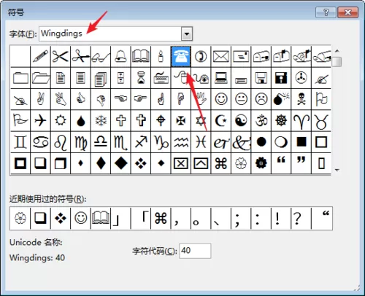
Task: Click the bomb symbol
Action: click(x=281, y=99)
